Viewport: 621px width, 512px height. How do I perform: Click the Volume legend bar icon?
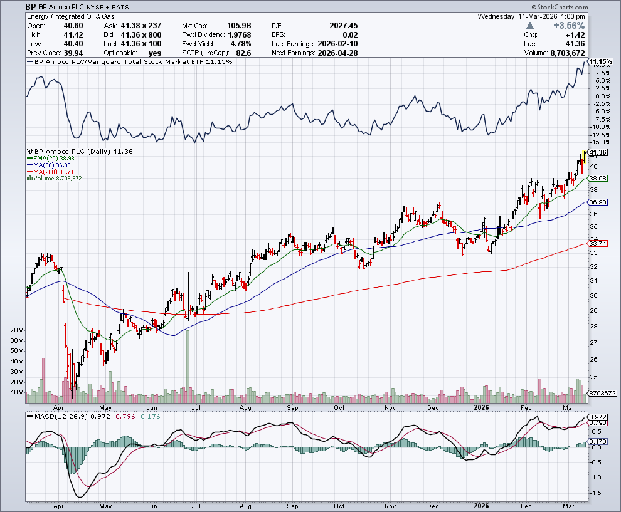click(29, 179)
